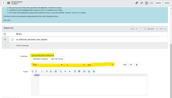Open attachments with the paperclip icon
Image resolution: width=172 pixels, height=98 pixels.
point(137,3)
